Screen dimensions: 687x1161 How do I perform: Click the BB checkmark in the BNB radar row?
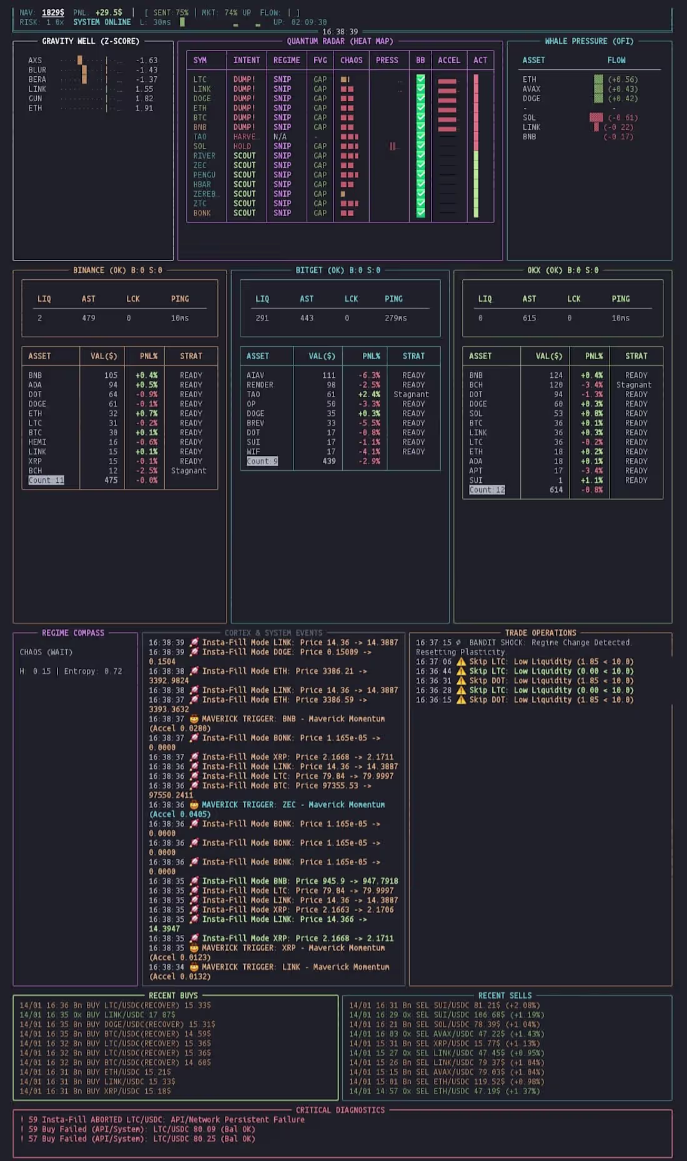point(420,127)
